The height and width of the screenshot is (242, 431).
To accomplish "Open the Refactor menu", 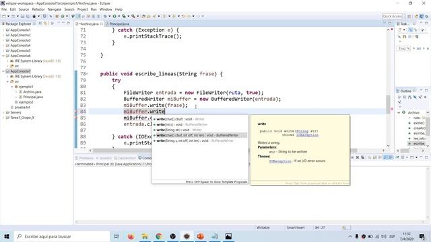I will click(38, 9).
